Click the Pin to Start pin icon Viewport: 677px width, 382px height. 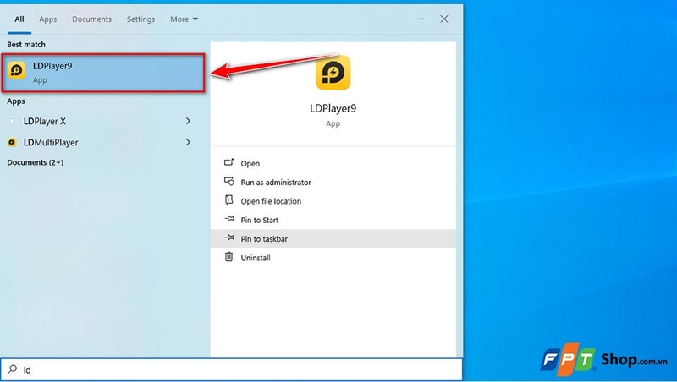[229, 219]
